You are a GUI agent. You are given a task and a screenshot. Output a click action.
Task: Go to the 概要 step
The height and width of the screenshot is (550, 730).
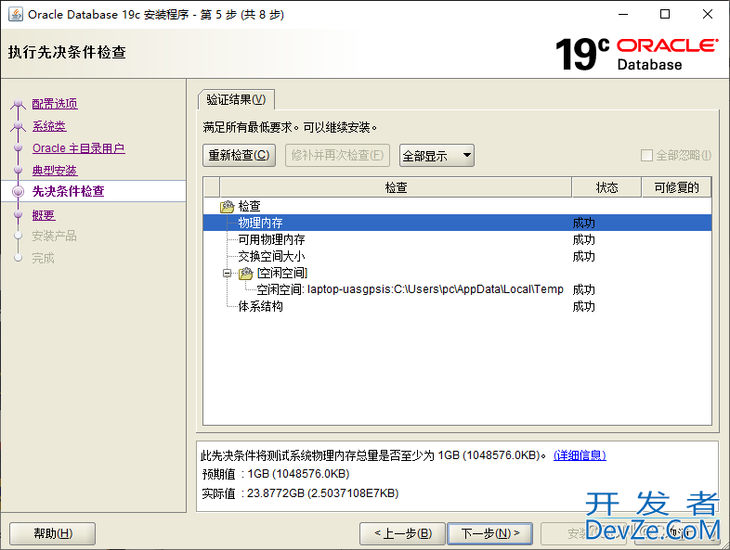[x=44, y=215]
